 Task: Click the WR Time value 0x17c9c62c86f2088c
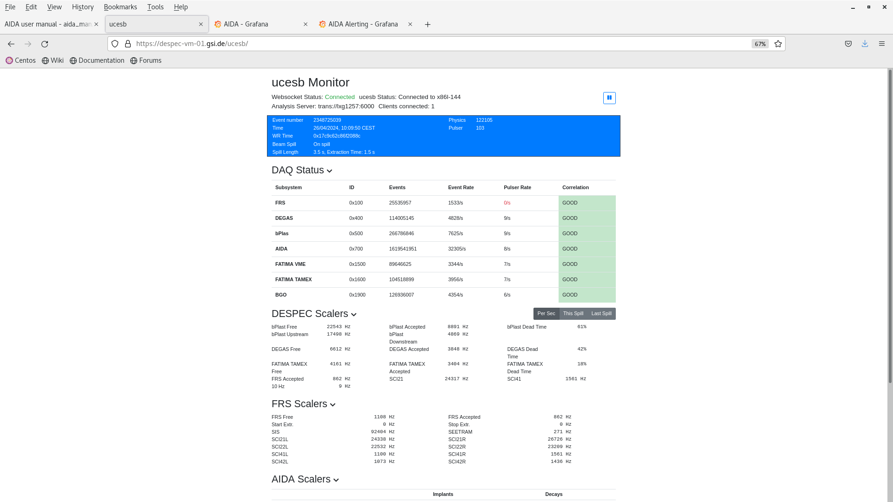(x=337, y=136)
